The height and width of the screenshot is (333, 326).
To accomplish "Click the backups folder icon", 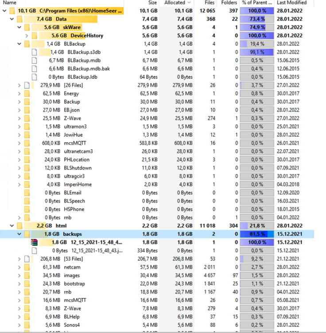I will [x=27, y=234].
